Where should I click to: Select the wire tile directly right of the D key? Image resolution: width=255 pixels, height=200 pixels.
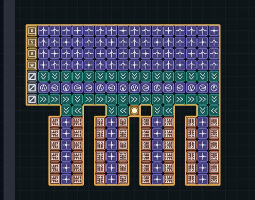tap(44, 31)
